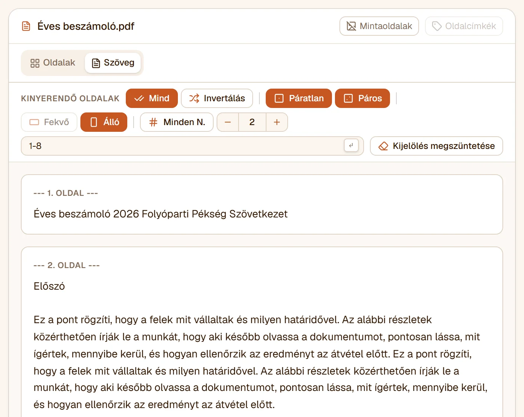This screenshot has width=524, height=417.
Task: Click the KINYERENDŐ OLDALAK label
Action: (x=70, y=98)
